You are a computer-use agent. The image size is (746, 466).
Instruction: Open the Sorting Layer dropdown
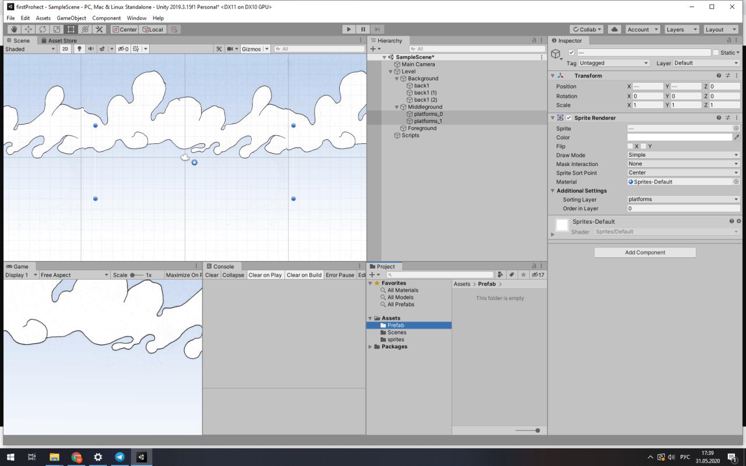coord(684,199)
